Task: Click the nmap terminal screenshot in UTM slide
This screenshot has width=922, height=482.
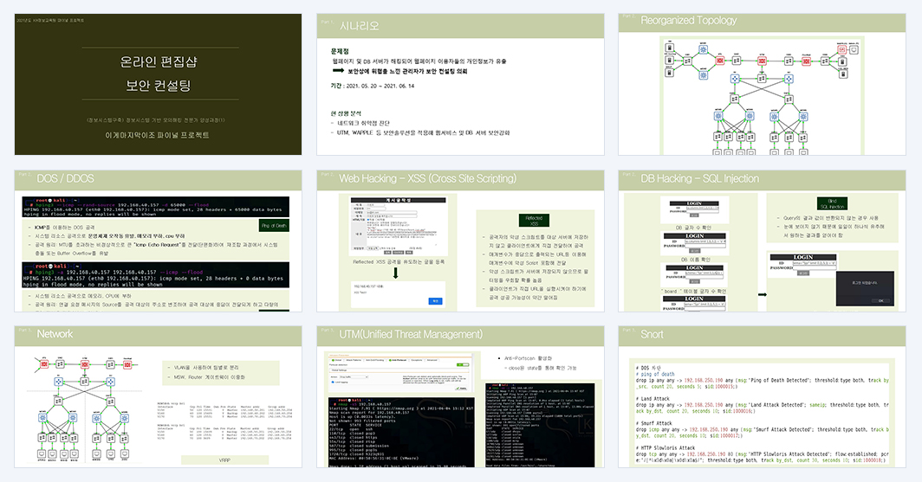Action: pos(401,432)
